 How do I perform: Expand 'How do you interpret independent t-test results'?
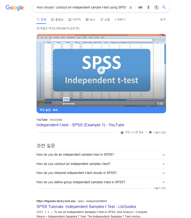coord(101,173)
